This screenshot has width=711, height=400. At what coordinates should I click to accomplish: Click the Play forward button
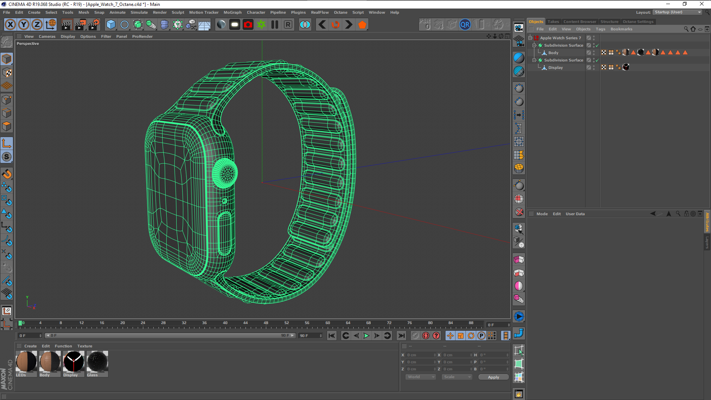click(x=366, y=336)
